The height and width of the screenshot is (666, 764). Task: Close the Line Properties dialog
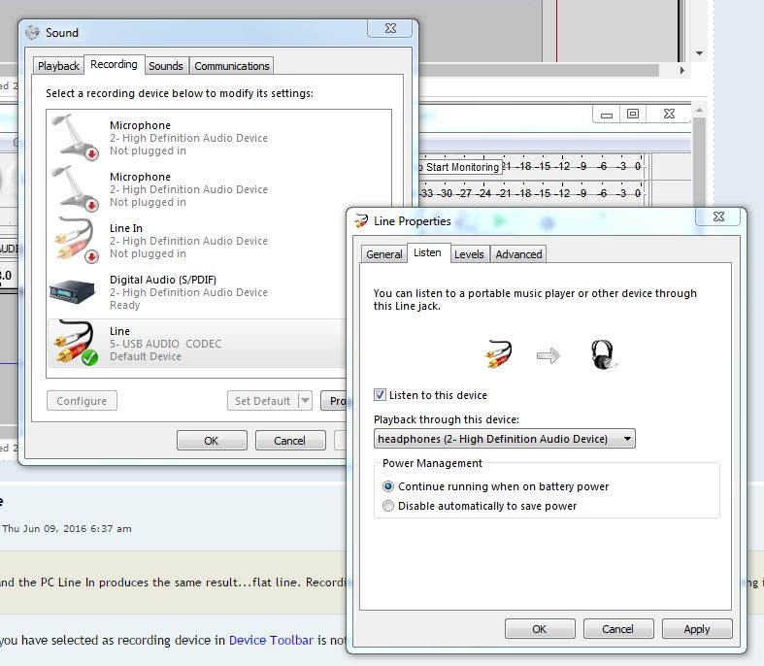pos(718,216)
